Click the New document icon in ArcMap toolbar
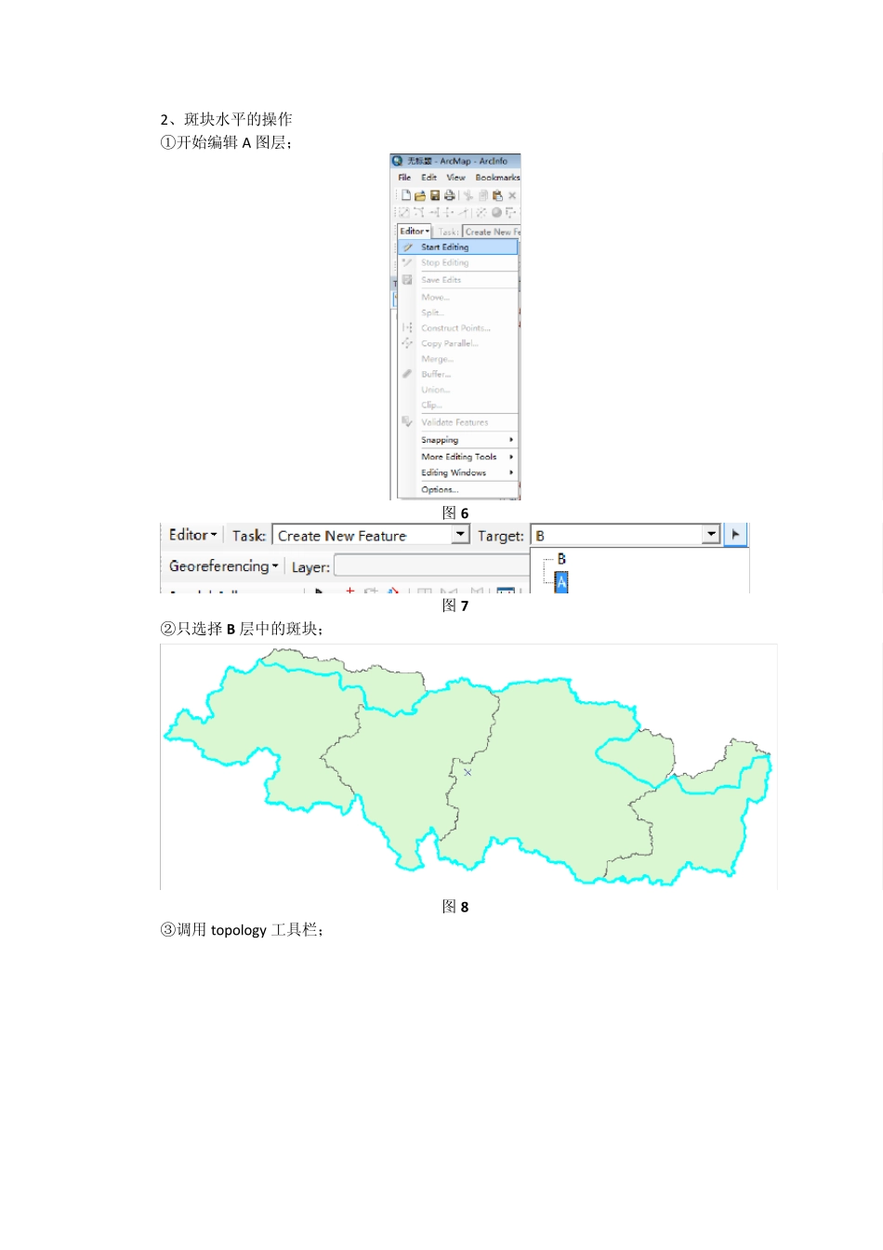The image size is (883, 1250). click(406, 195)
